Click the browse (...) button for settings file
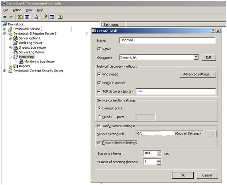The width and height of the screenshot is (227, 185). pyautogui.click(x=211, y=134)
